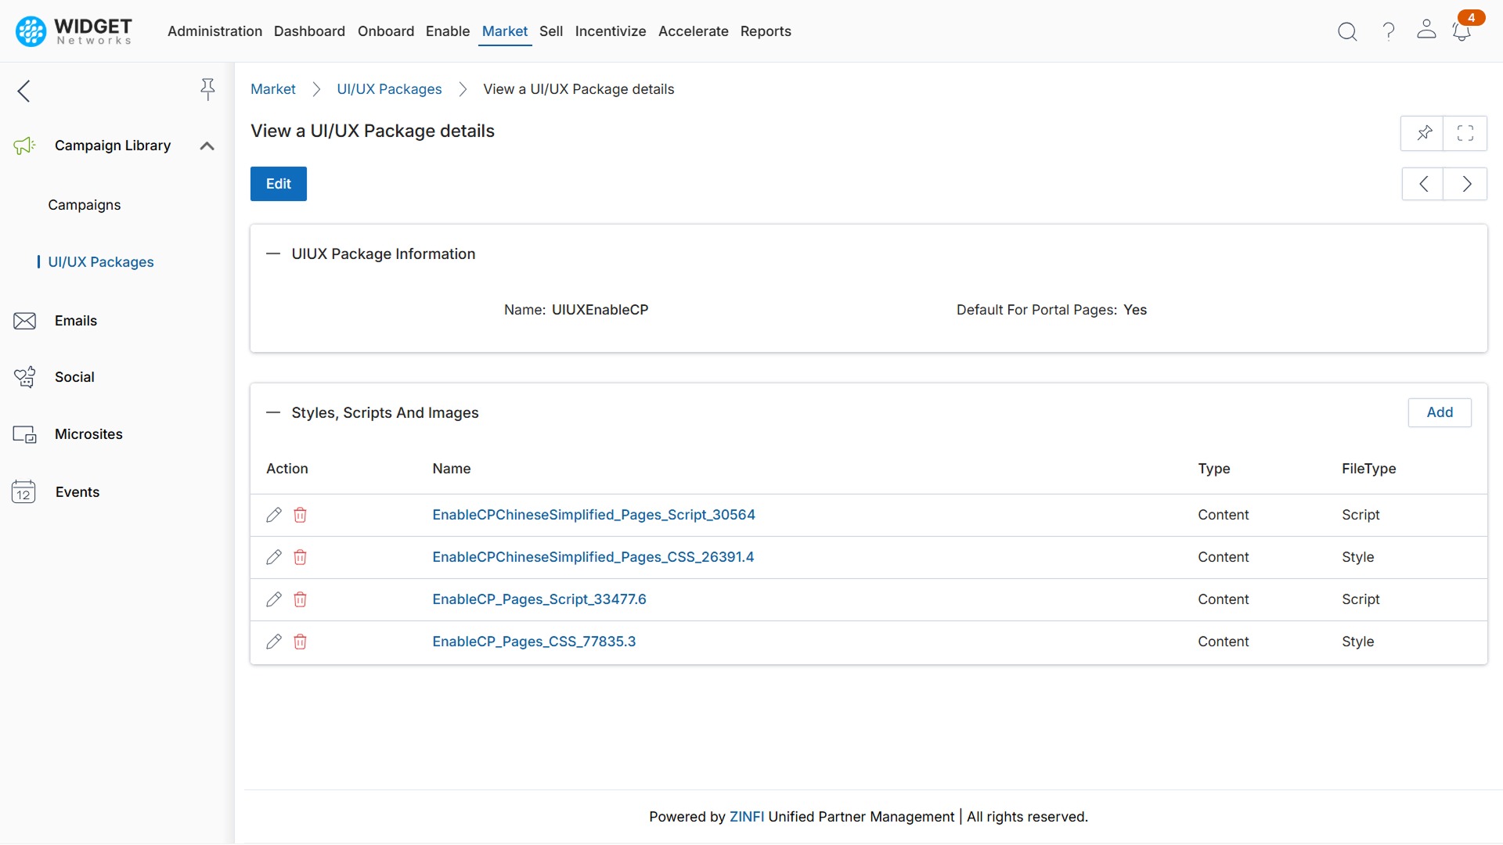Screen dimensions: 1503x845
Task: Open the Incentivize menu
Action: (611, 31)
